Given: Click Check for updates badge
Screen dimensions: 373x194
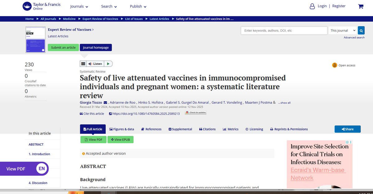Looking at the screenshot, I should click(196, 112).
